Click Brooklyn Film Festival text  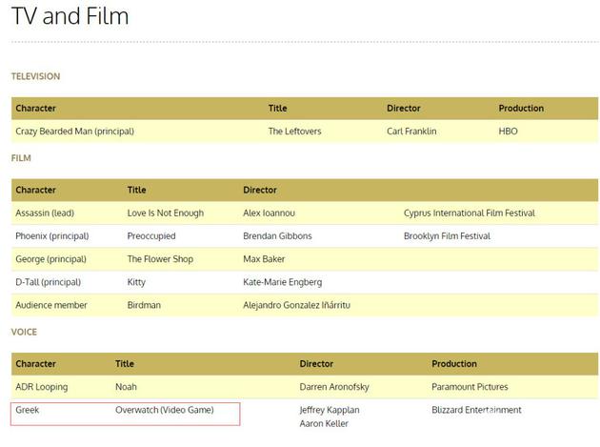447,236
